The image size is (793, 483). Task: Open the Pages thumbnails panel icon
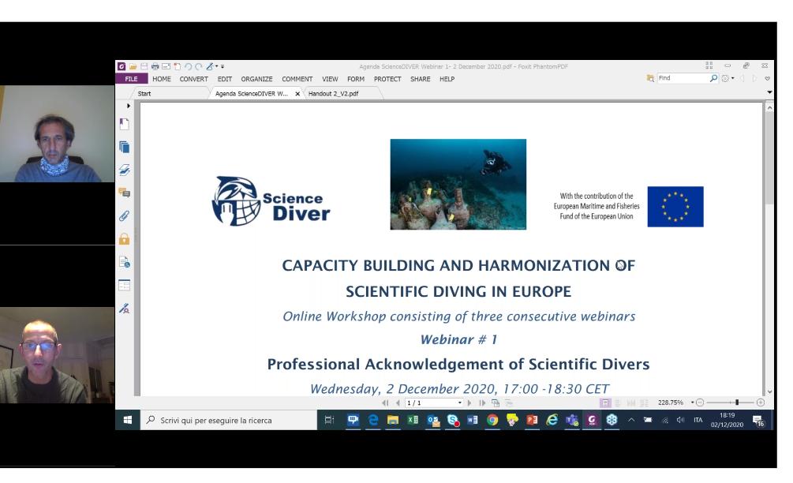(125, 147)
